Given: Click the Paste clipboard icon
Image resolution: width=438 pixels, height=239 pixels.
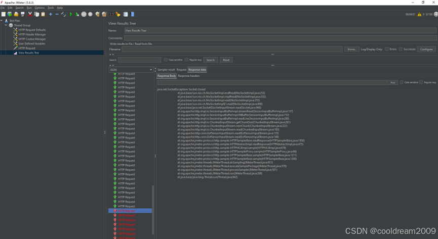Looking at the screenshot, I should (43, 14).
